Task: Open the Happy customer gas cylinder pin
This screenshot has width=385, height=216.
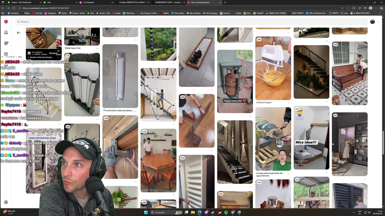Action: pyautogui.click(x=235, y=81)
